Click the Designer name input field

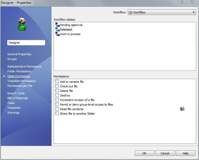(26, 43)
